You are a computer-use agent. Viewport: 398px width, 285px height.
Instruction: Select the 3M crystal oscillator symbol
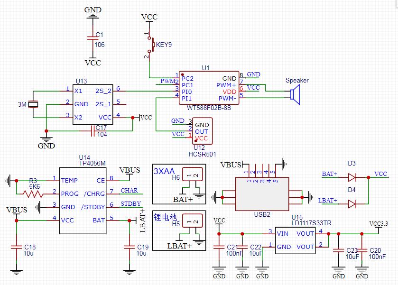33,104
